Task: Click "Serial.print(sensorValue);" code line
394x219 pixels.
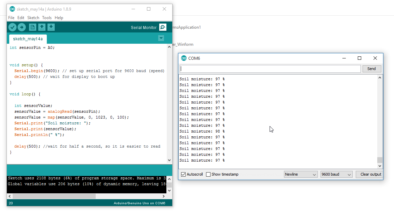Action: point(45,129)
